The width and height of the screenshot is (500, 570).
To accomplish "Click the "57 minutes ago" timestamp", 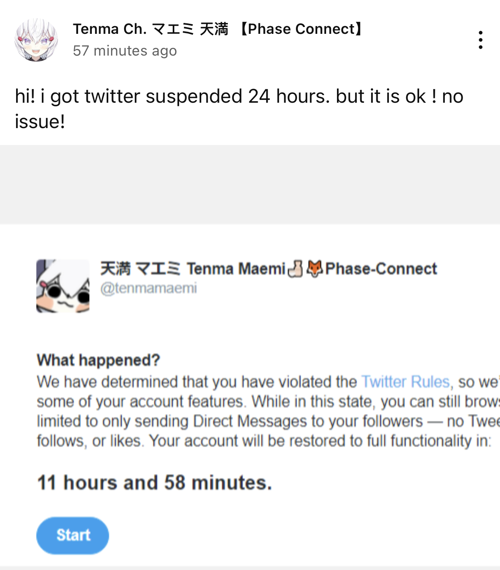I will [x=125, y=51].
